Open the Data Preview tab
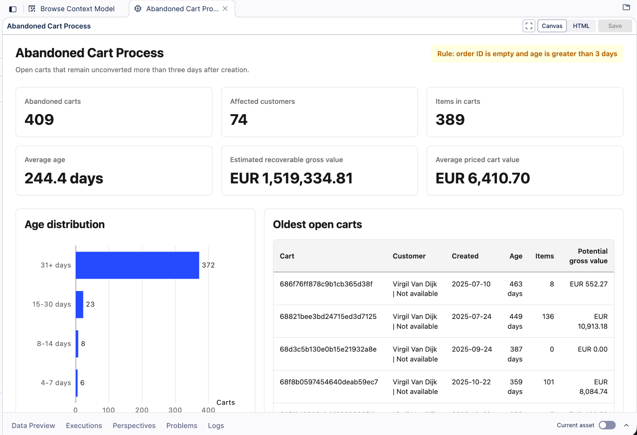Viewport: 637px width, 435px height. (33, 425)
